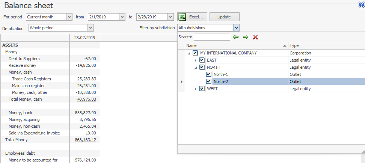Screen dimensions: 365x163
Task: Click the red X clear search icon
Action: pos(255,37)
